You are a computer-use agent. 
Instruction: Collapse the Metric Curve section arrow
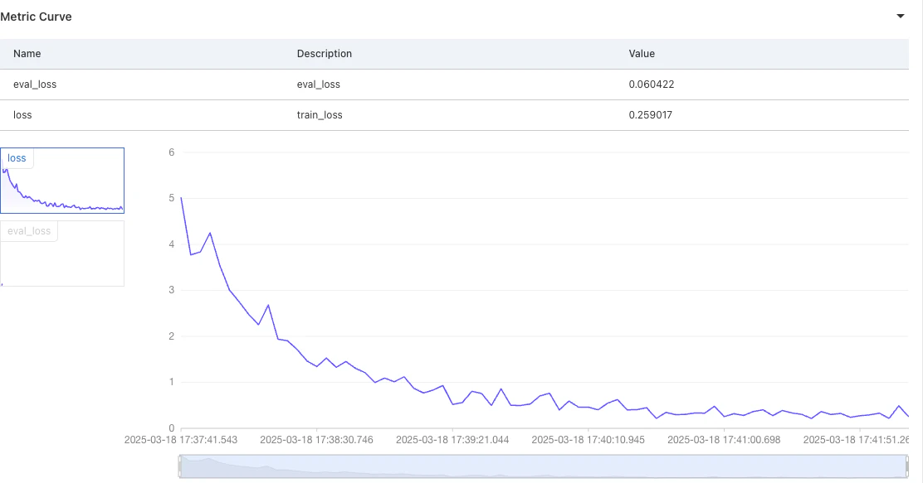point(900,16)
